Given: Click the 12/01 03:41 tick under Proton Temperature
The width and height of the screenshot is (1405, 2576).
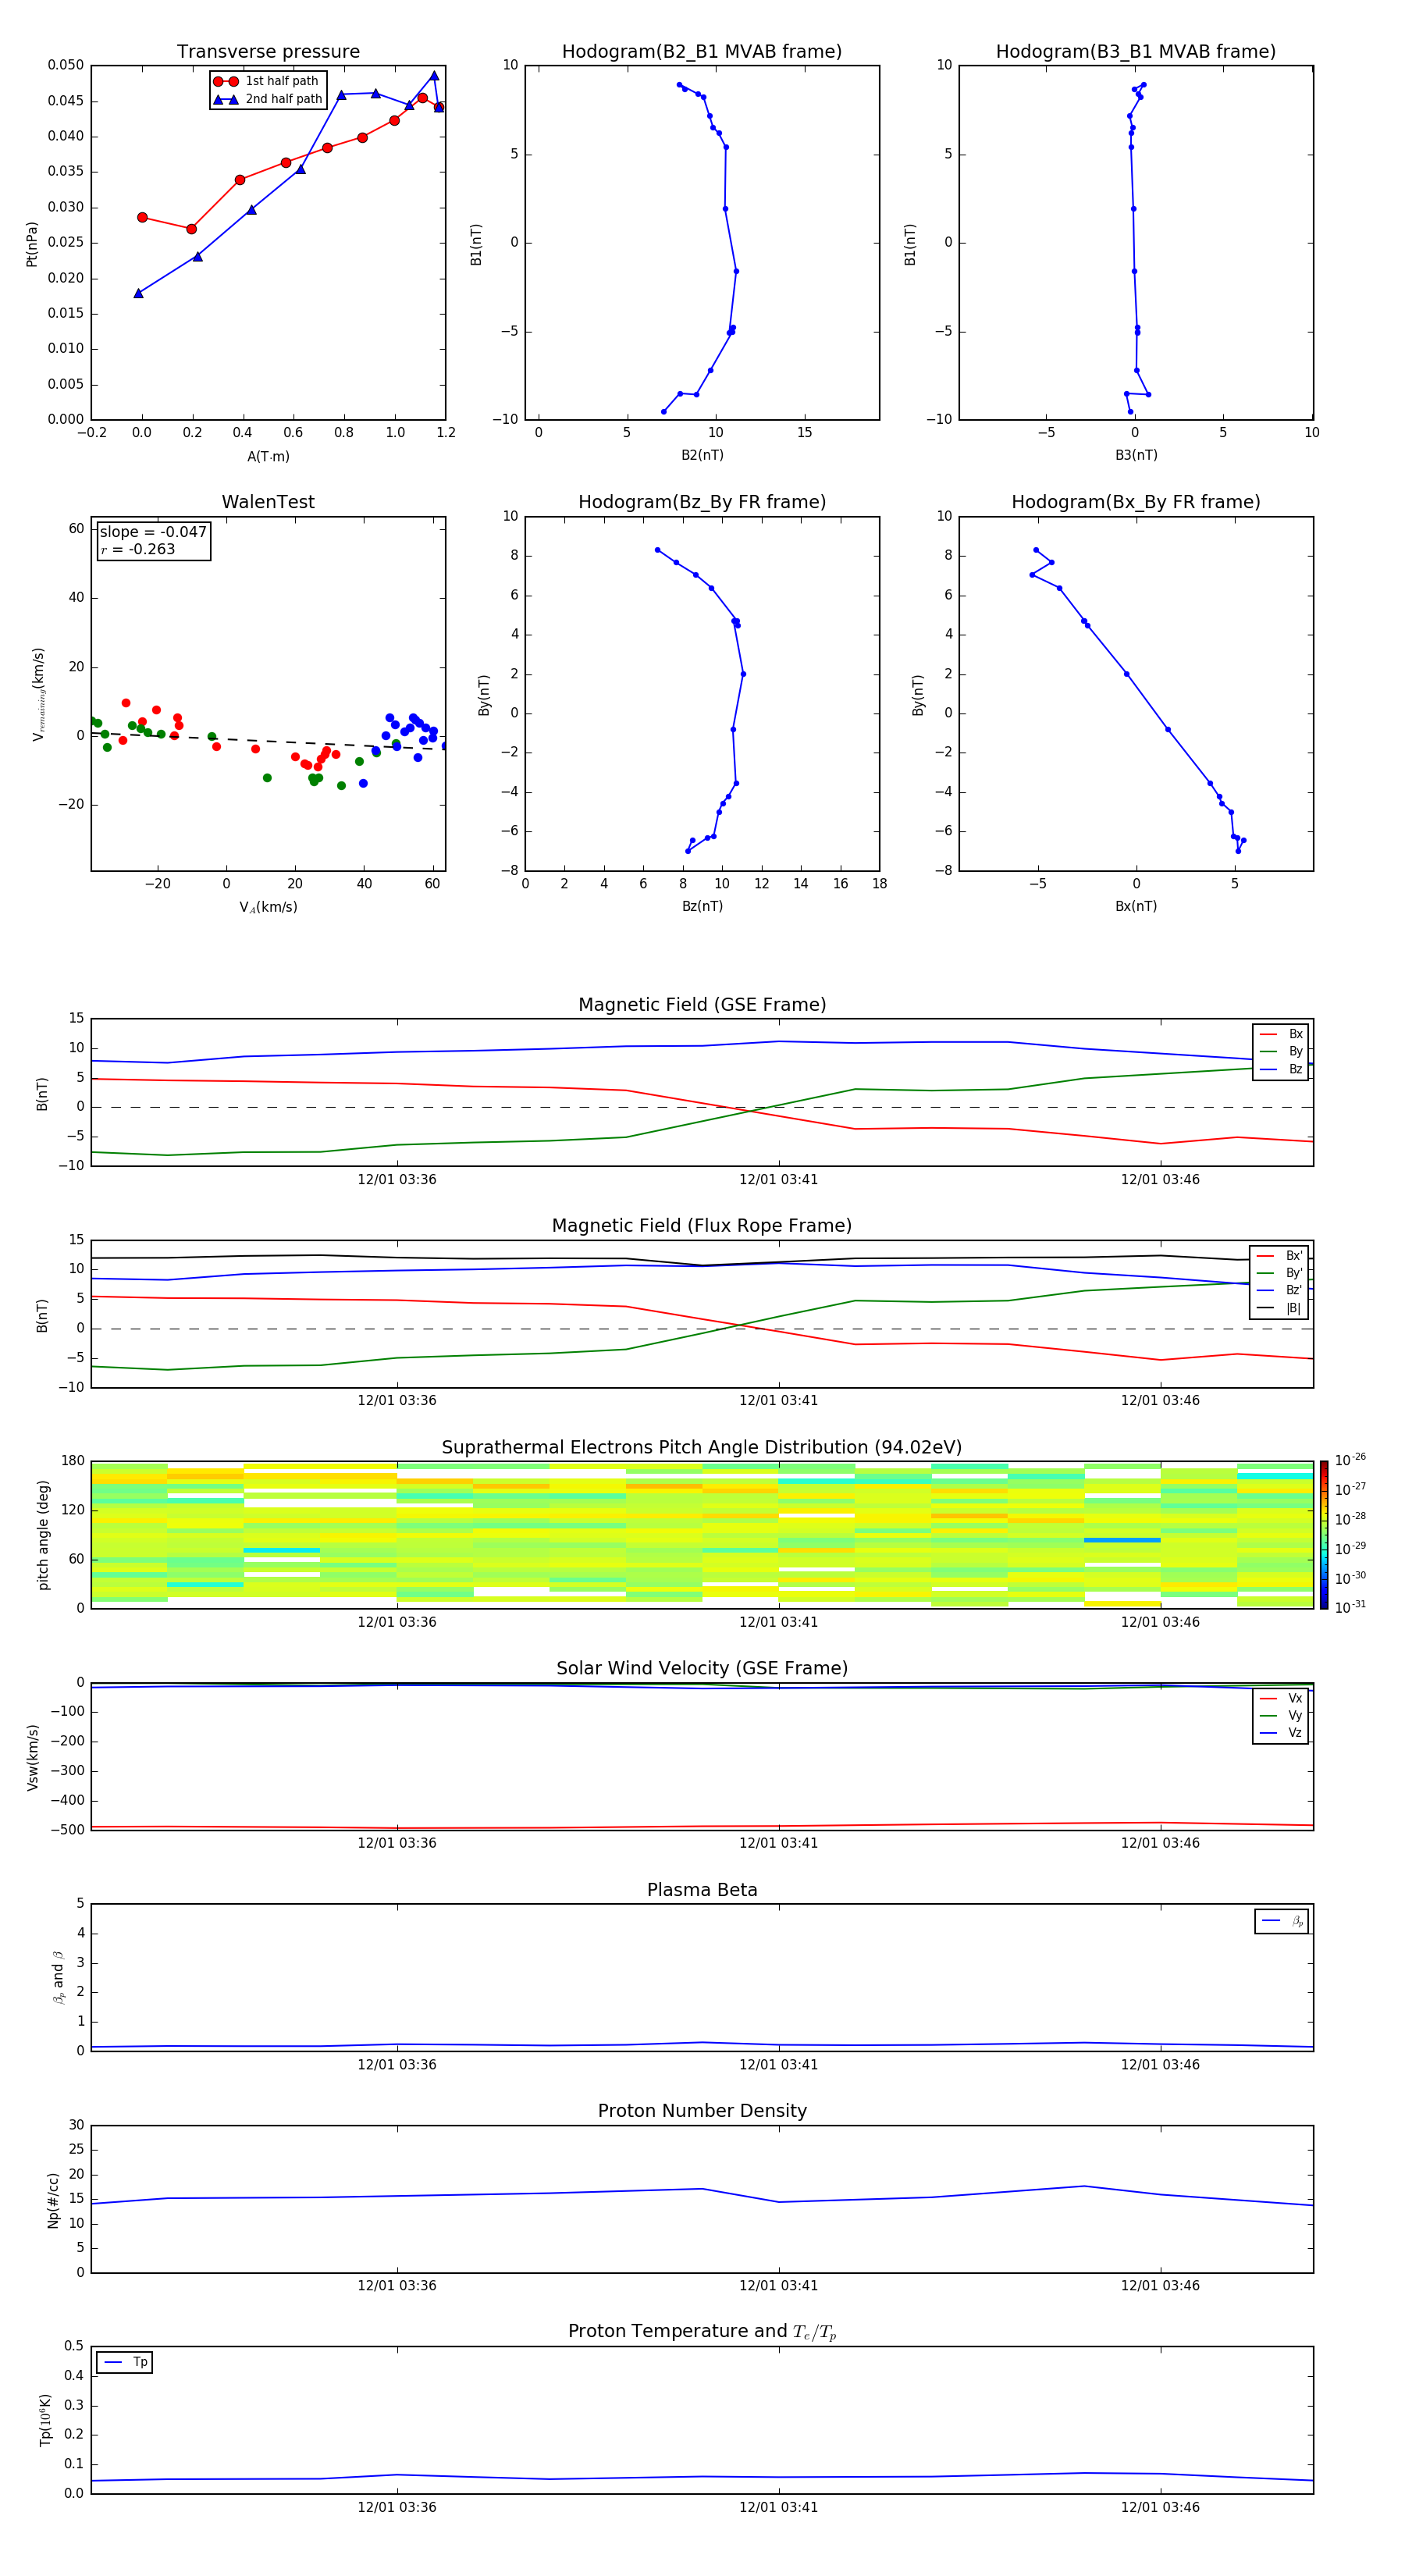Looking at the screenshot, I should (x=778, y=2507).
